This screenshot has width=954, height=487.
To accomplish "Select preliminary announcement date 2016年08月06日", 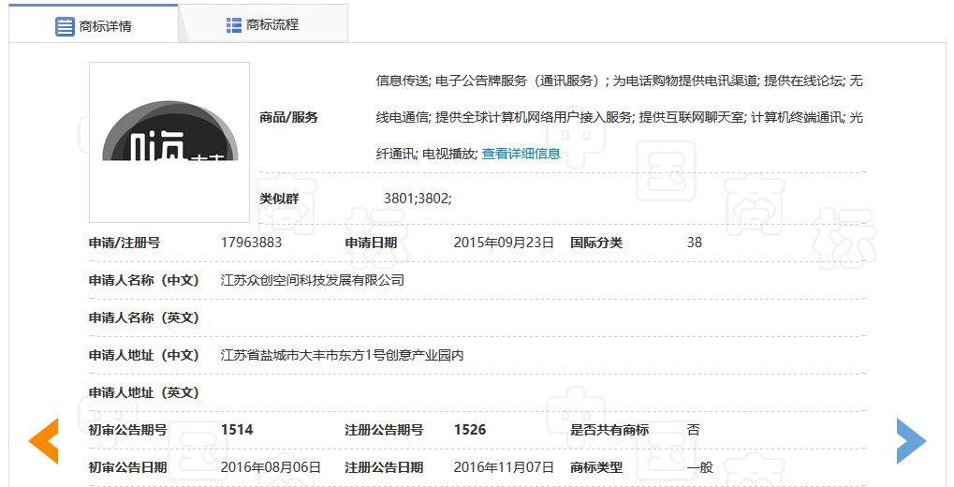I will point(271,467).
